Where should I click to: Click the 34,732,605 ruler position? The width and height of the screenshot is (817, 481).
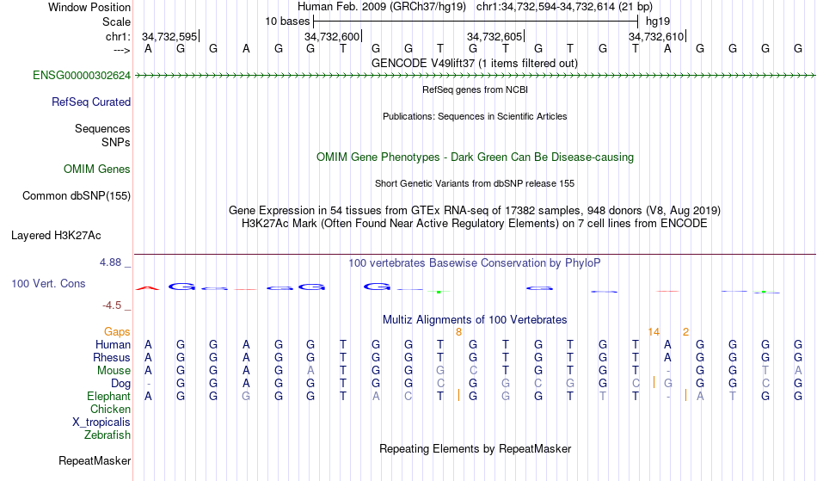[495, 36]
